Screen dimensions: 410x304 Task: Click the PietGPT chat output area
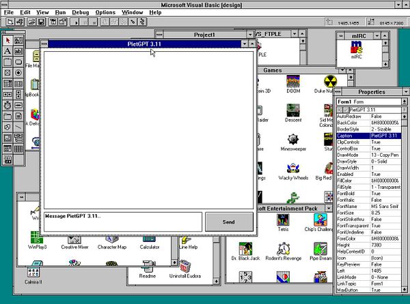click(x=148, y=130)
